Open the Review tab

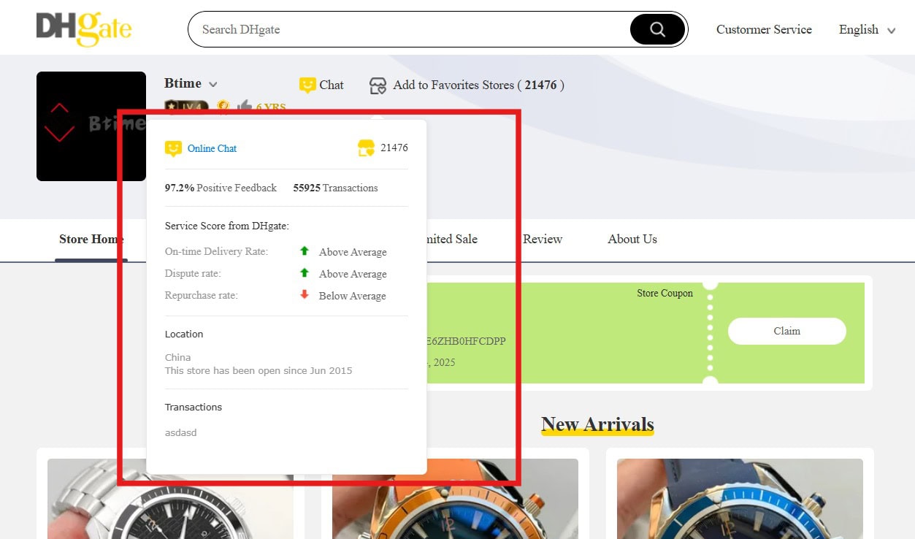pyautogui.click(x=543, y=240)
